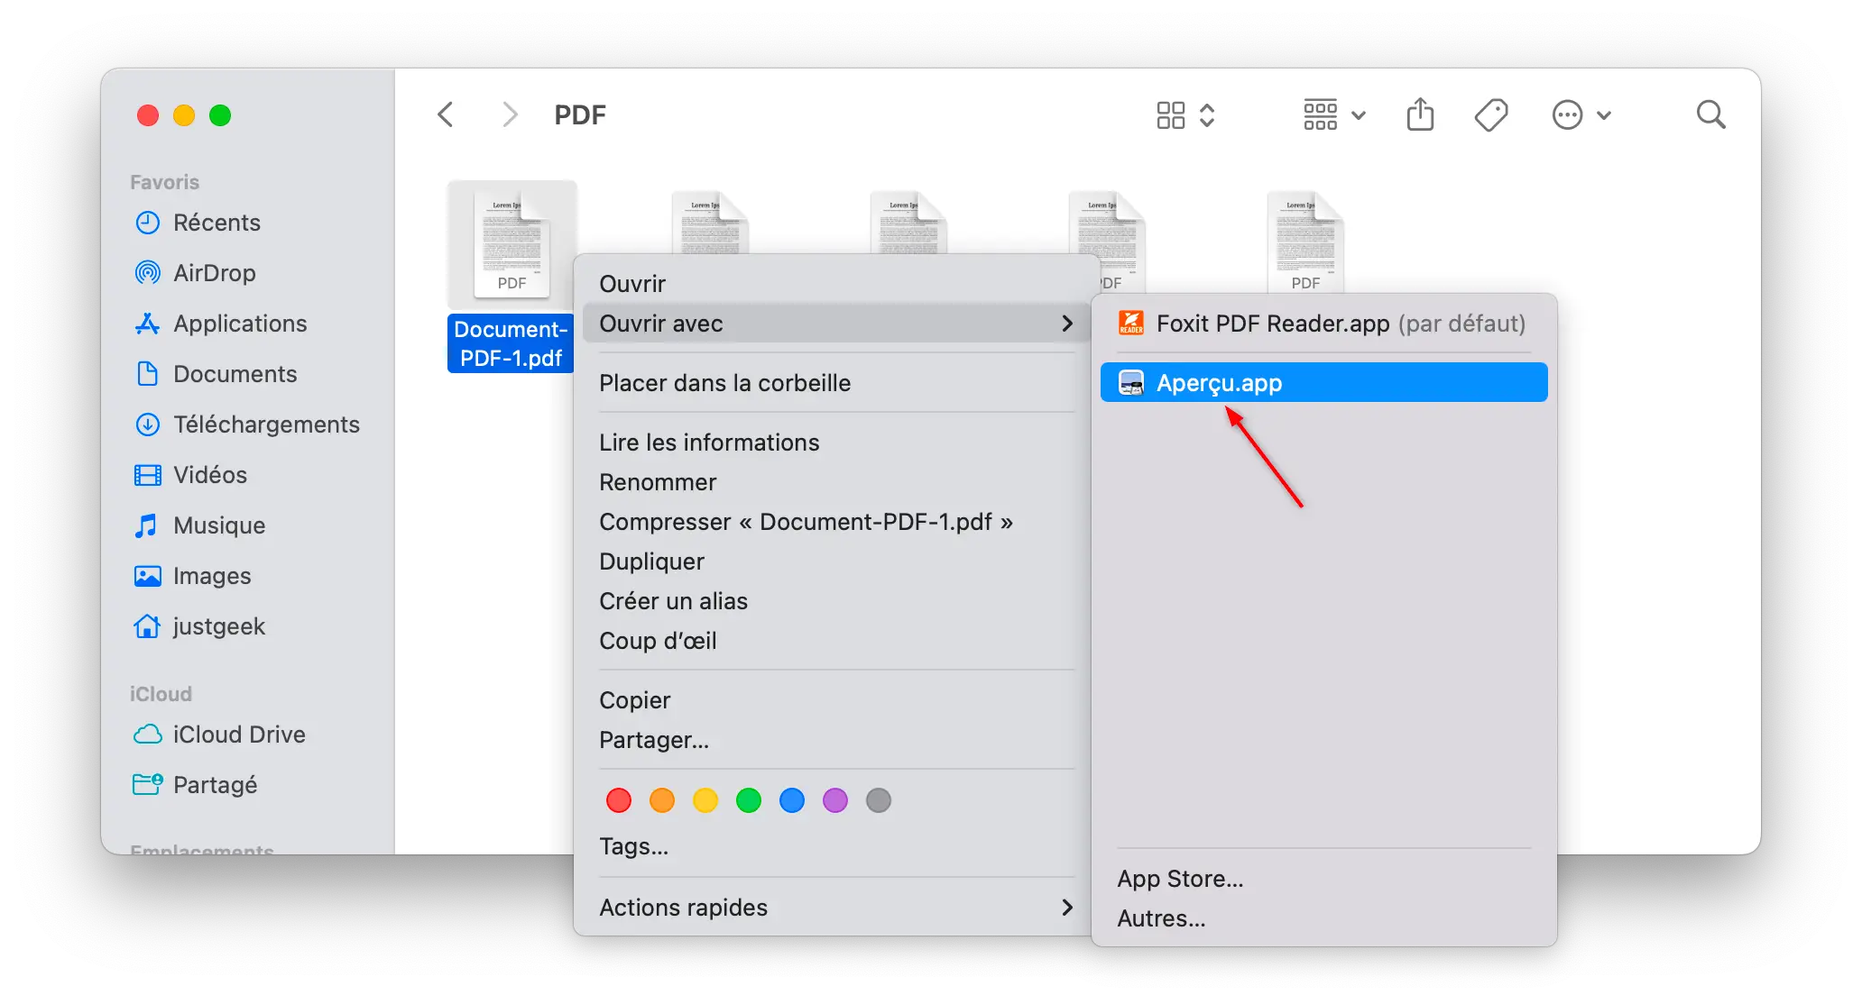Click the Applications sidebar icon
This screenshot has height=995, width=1862.
coord(148,324)
